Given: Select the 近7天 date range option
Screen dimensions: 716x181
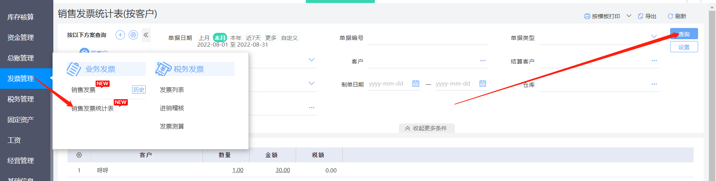Looking at the screenshot, I should [x=253, y=38].
